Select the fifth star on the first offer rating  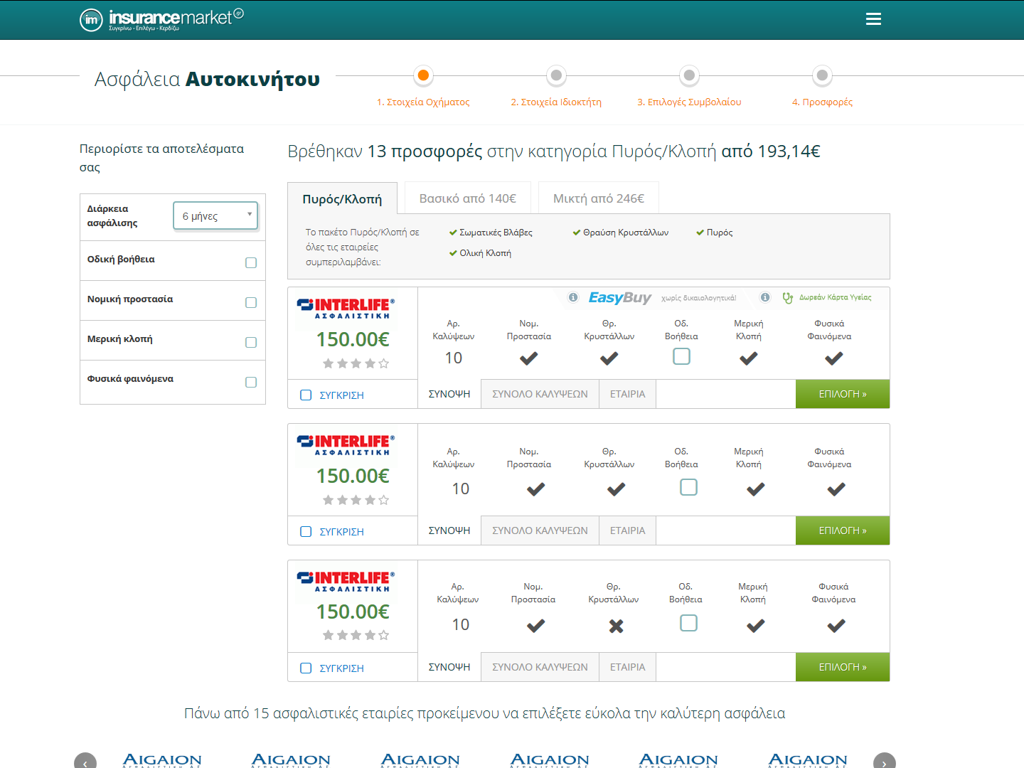(382, 363)
